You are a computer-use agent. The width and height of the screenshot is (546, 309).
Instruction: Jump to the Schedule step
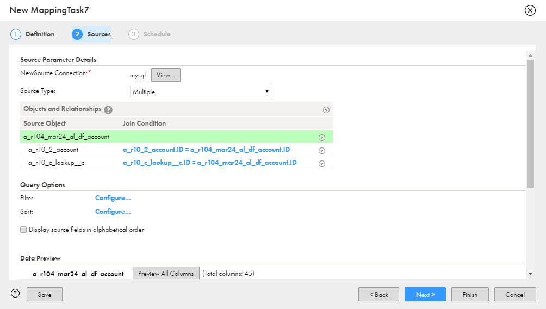pyautogui.click(x=150, y=34)
